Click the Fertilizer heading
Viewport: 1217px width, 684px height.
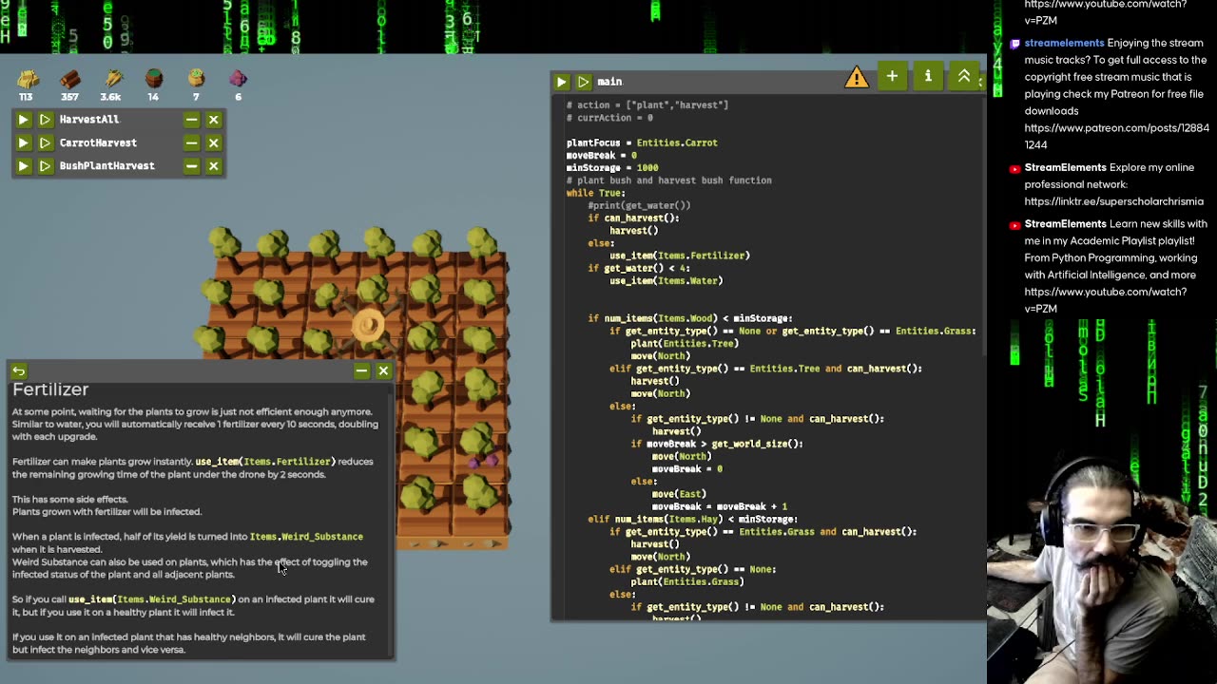click(x=50, y=389)
